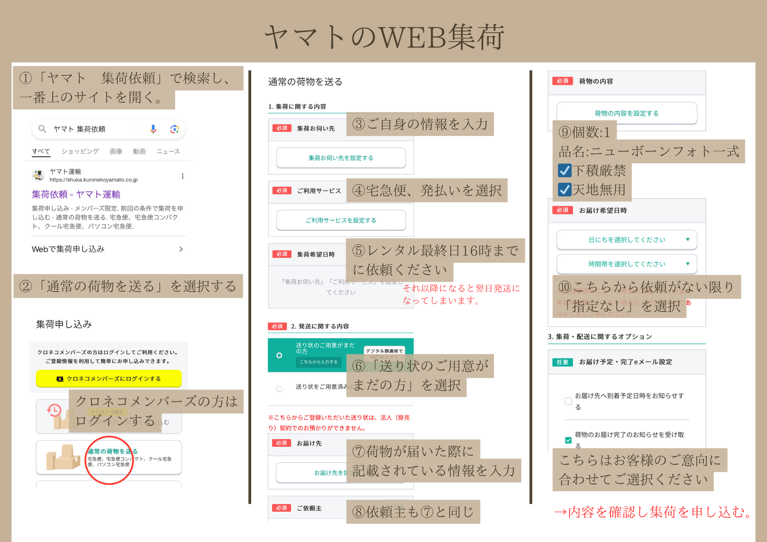Click 集荷お伺い先を設定する button
This screenshot has width=767, height=542.
point(341,158)
